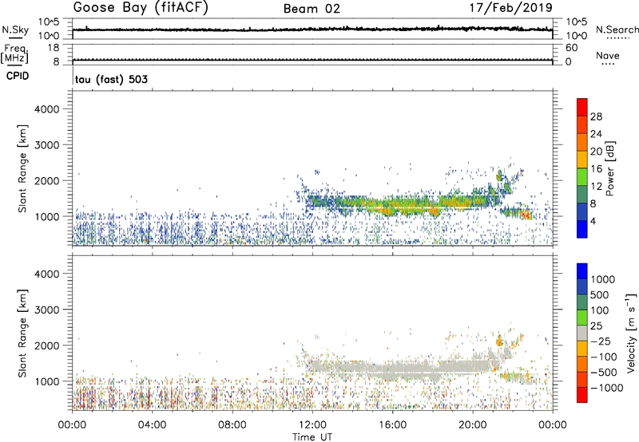Click the '1000' velocity colorbar value

tap(603, 279)
